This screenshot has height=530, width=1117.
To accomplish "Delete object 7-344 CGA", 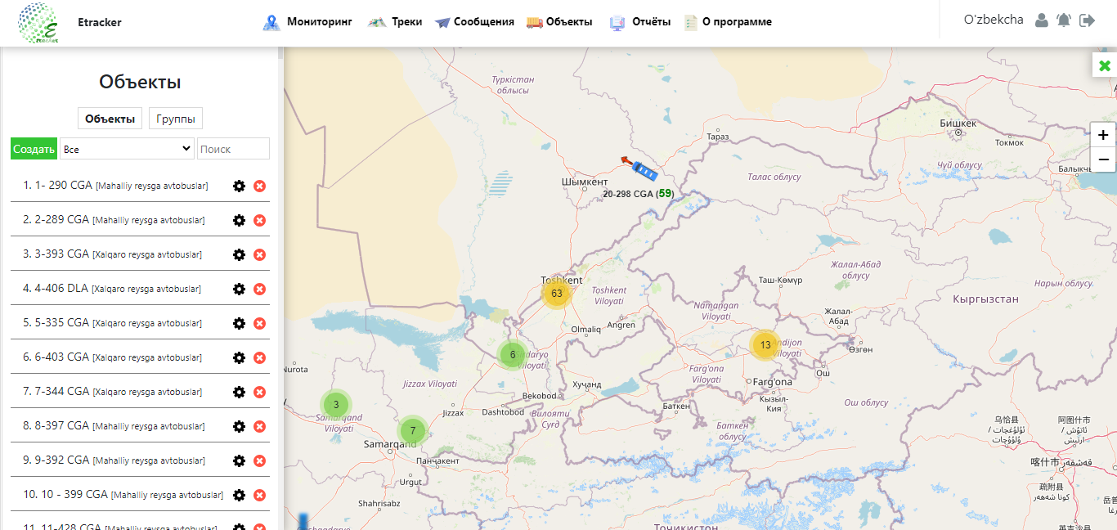I will (x=260, y=392).
